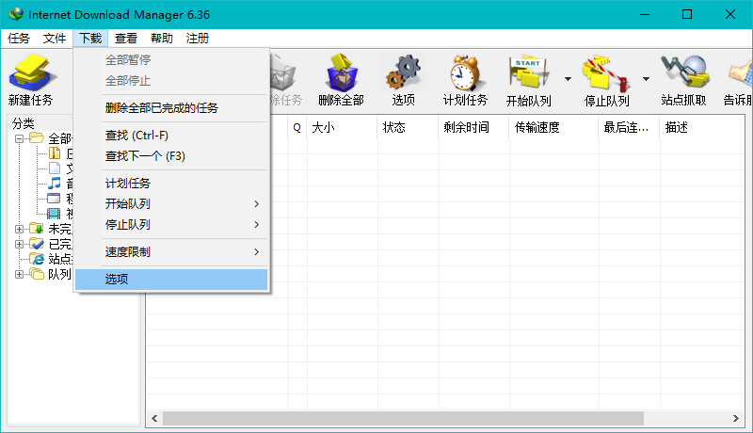This screenshot has width=753, height=433.
Task: Sort by the 状态 column header
Action: pyautogui.click(x=409, y=127)
